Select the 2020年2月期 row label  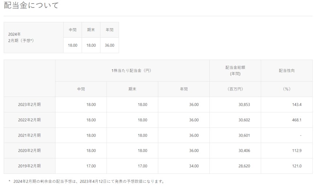29,151
